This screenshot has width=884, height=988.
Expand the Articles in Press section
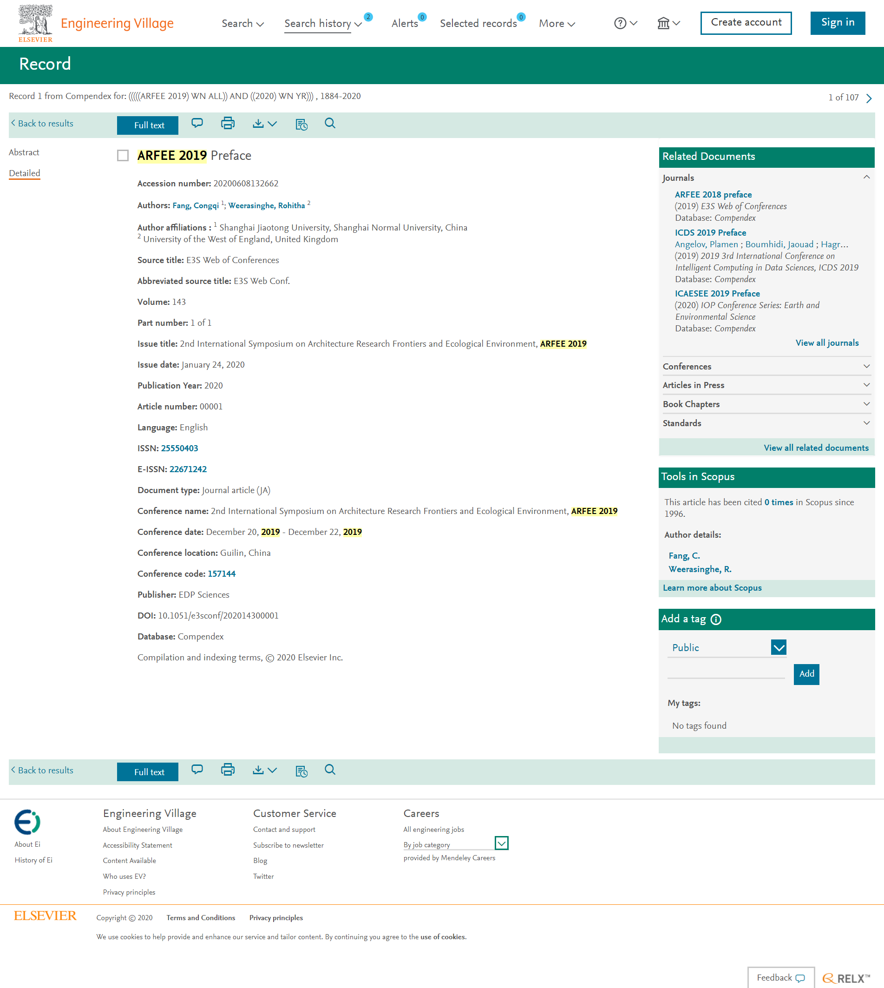pyautogui.click(x=766, y=385)
